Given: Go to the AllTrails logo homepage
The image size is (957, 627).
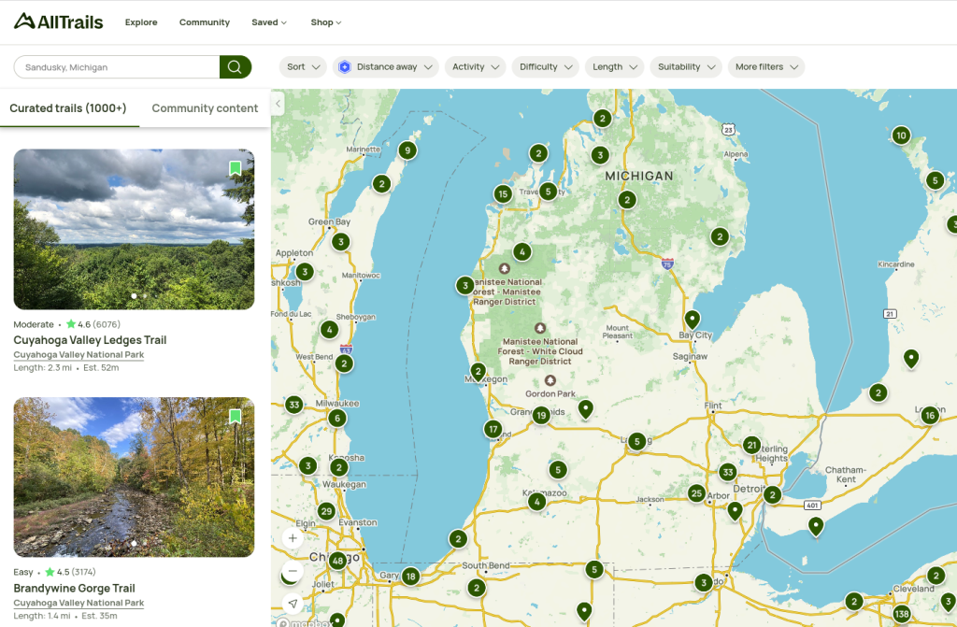Looking at the screenshot, I should (58, 21).
